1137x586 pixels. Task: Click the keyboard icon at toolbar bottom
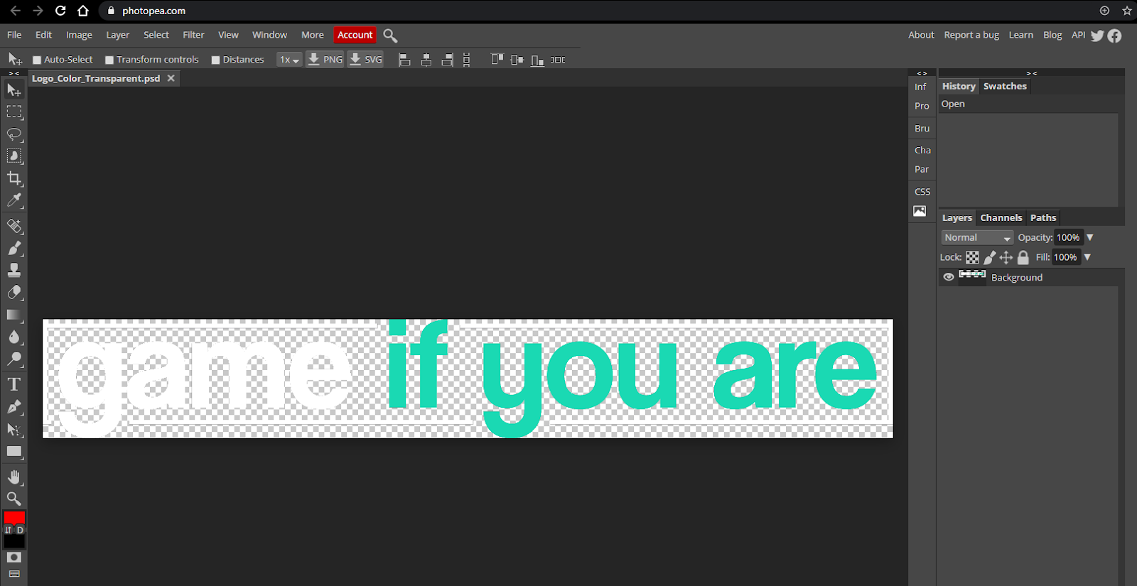click(x=14, y=574)
